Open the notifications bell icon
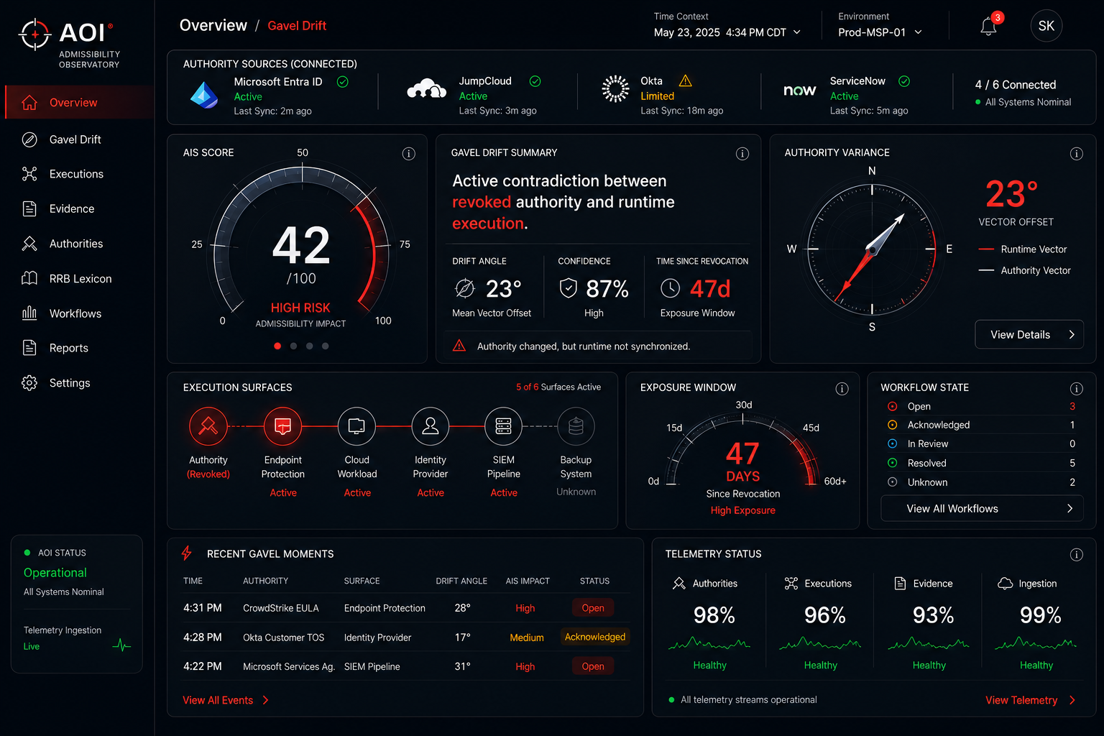The image size is (1104, 736). (x=989, y=27)
